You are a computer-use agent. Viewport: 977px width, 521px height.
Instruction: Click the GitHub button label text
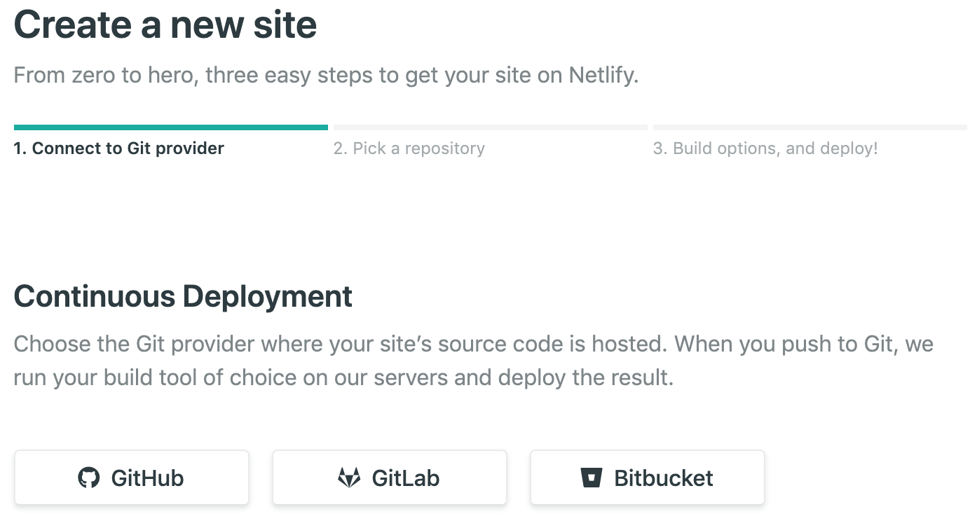148,478
